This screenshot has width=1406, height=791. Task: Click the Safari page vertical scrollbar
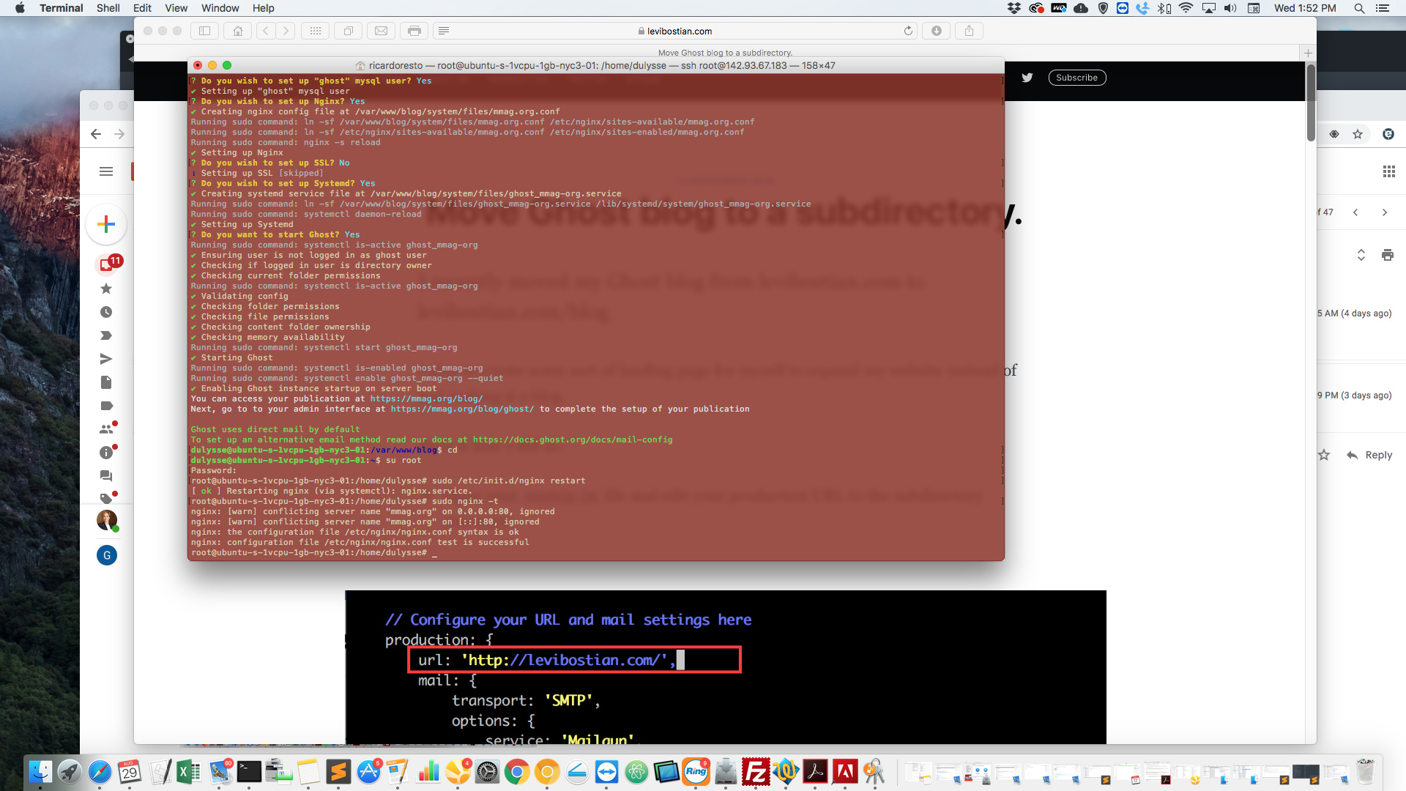(x=1311, y=103)
